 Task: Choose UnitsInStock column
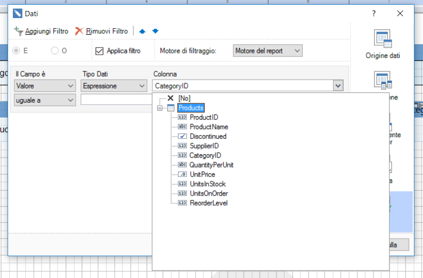point(208,184)
